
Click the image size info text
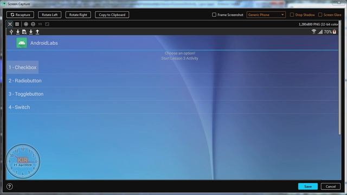coord(318,24)
